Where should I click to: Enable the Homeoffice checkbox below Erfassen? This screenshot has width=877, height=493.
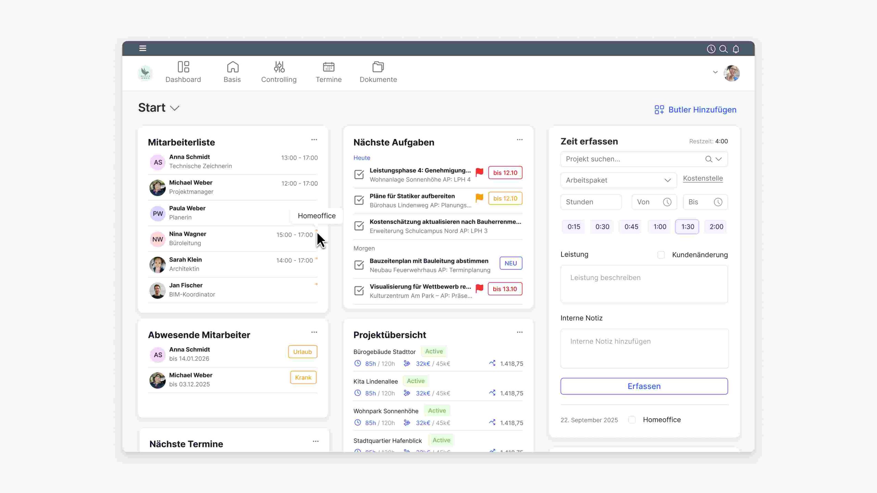(x=632, y=420)
